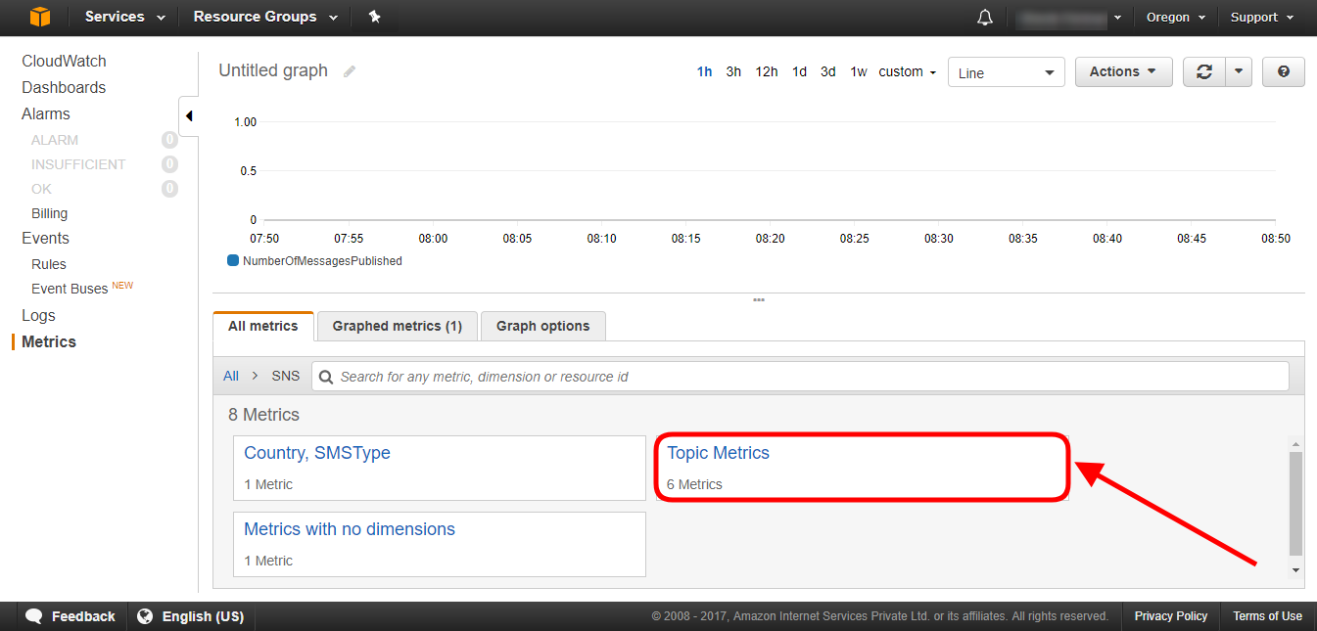Open the Line graph type dropdown

click(x=1006, y=72)
